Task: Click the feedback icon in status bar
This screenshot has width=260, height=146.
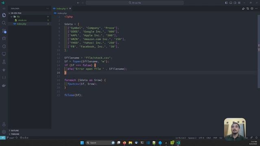Action: 252,138
